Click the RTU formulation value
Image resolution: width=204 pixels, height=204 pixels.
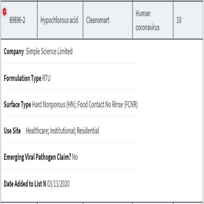[x=47, y=78]
